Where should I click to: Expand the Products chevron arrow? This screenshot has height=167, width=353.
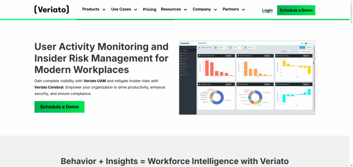point(104,10)
